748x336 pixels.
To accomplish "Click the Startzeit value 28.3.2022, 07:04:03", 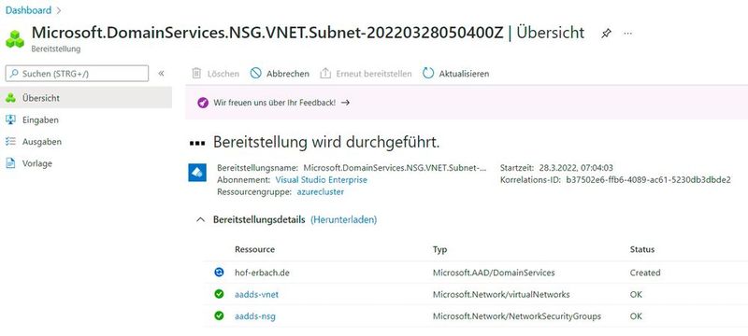I will click(576, 167).
